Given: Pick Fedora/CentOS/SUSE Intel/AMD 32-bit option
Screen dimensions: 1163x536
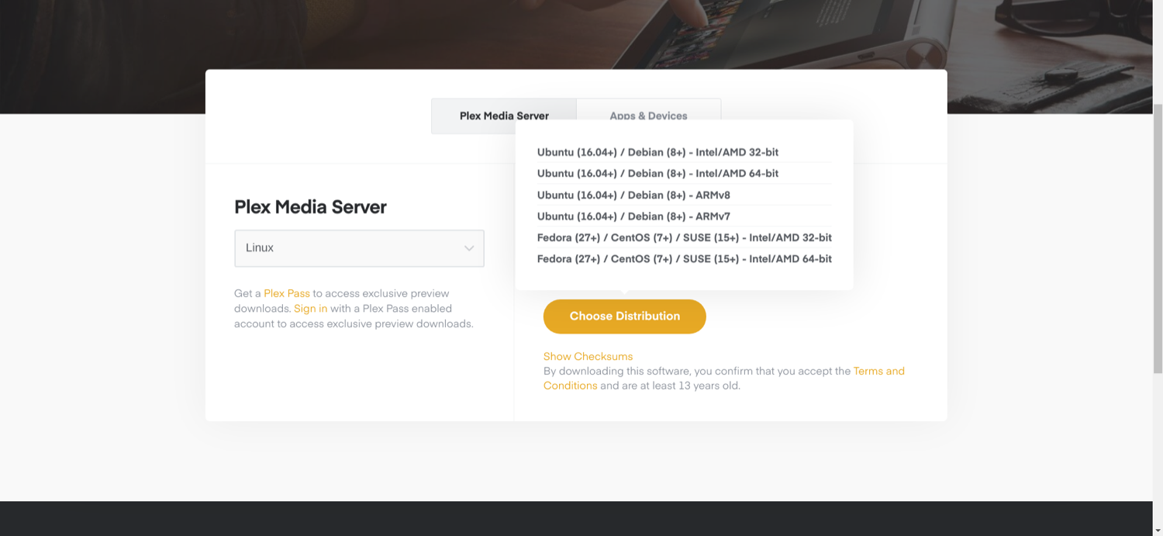Looking at the screenshot, I should click(685, 237).
